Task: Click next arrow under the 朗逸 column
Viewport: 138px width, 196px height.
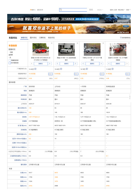Action: (76, 64)
